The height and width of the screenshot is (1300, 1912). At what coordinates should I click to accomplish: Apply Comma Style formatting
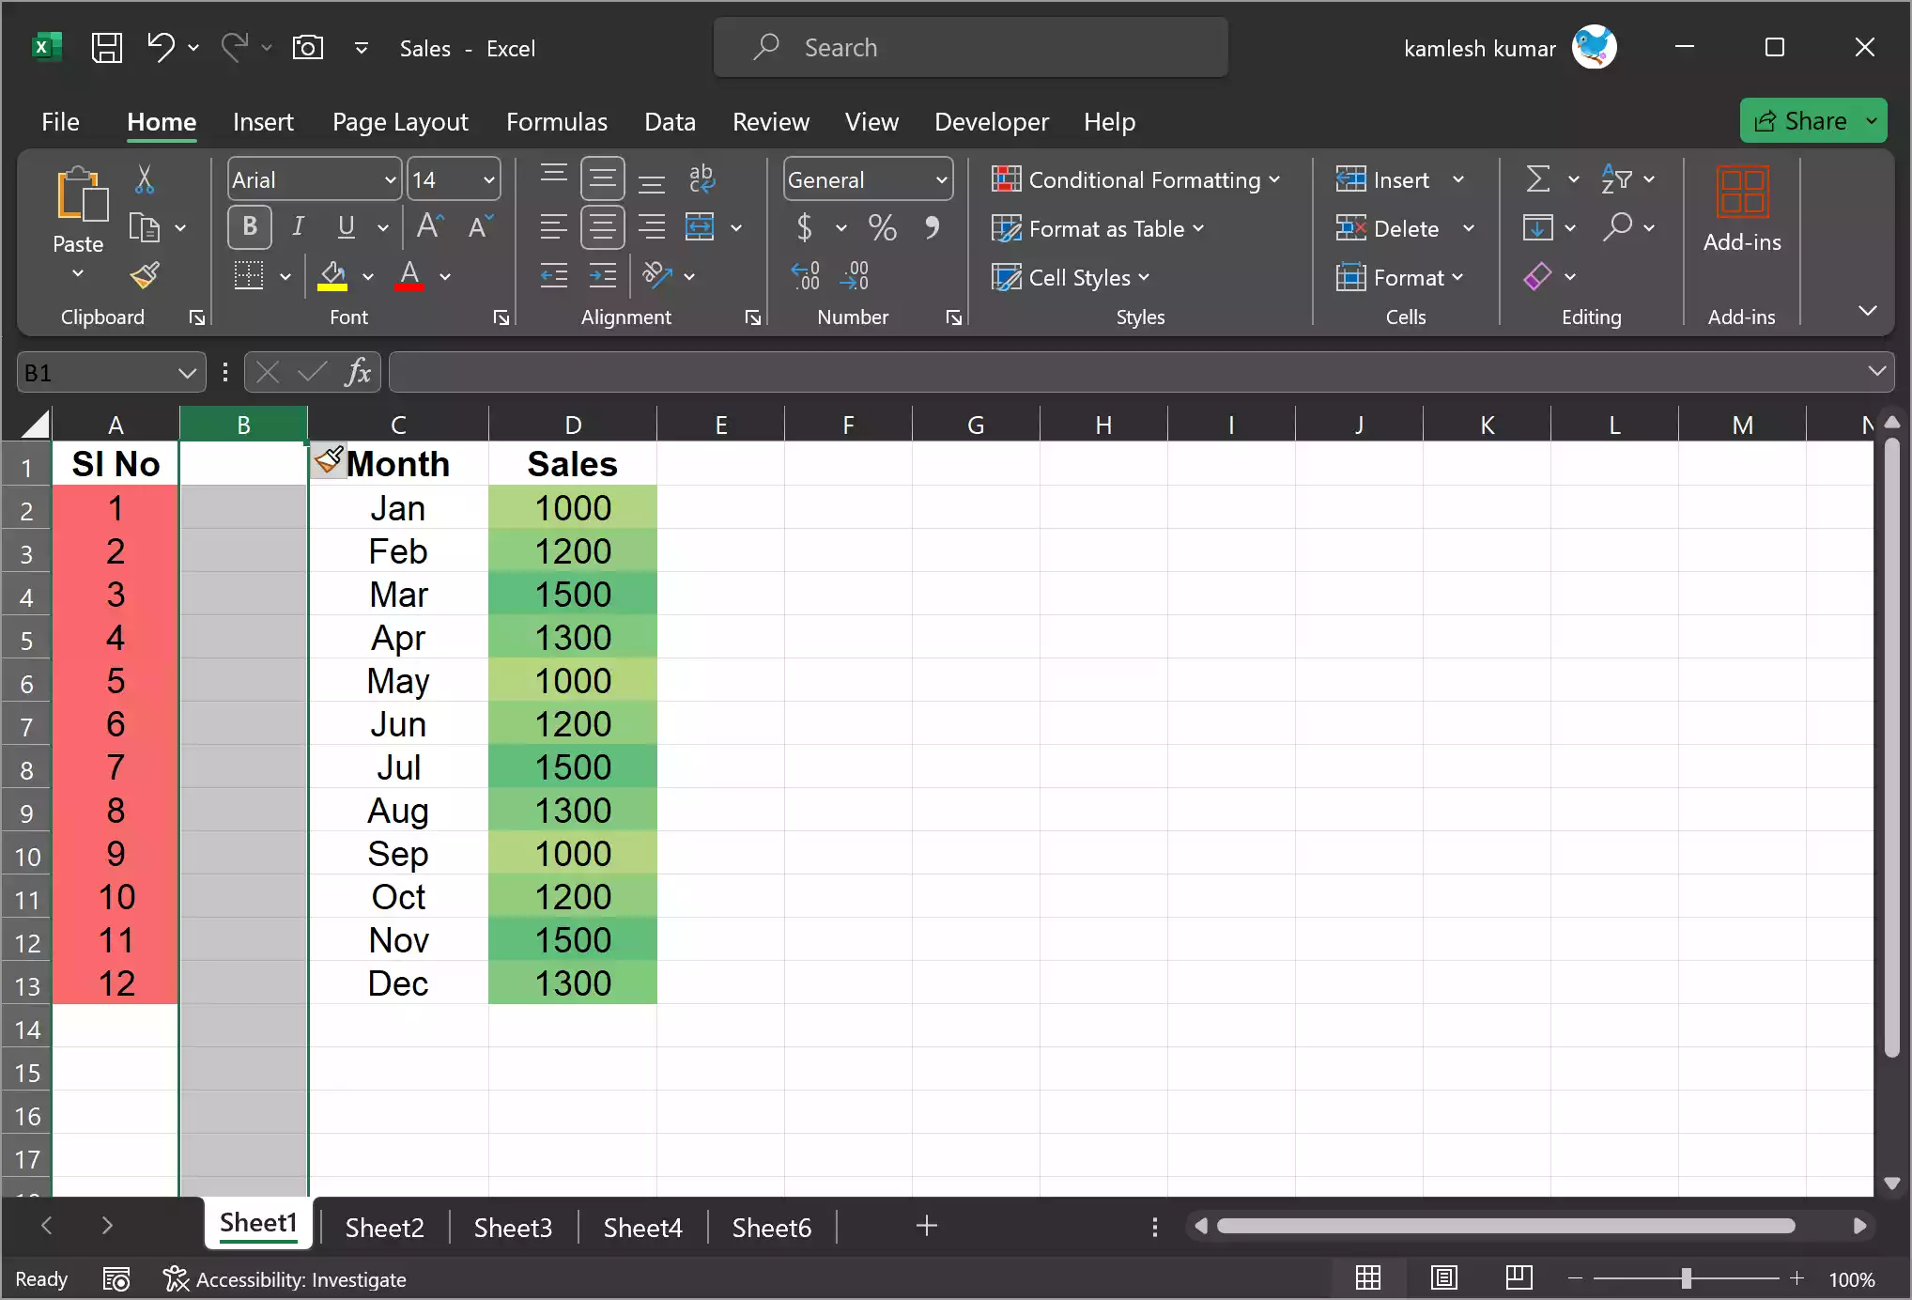933,227
